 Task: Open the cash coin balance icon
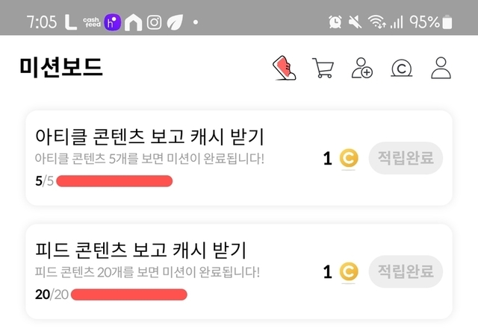402,68
